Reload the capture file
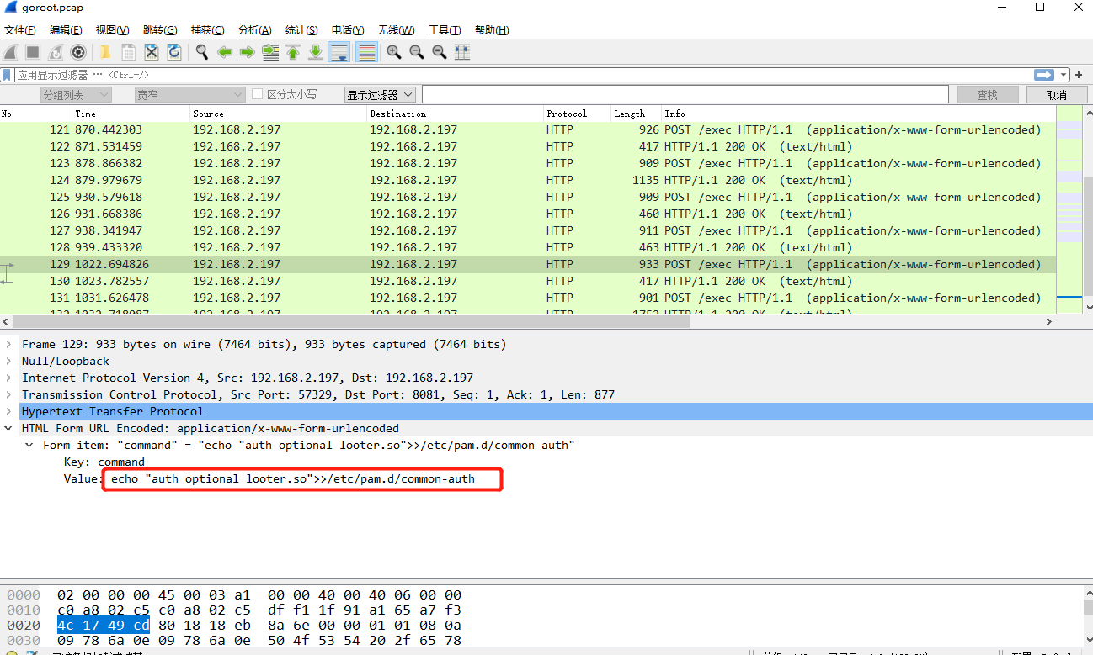The height and width of the screenshot is (655, 1093). (174, 52)
